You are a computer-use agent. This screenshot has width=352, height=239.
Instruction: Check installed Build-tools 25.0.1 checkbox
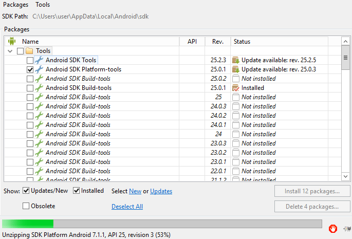pyautogui.click(x=30, y=88)
